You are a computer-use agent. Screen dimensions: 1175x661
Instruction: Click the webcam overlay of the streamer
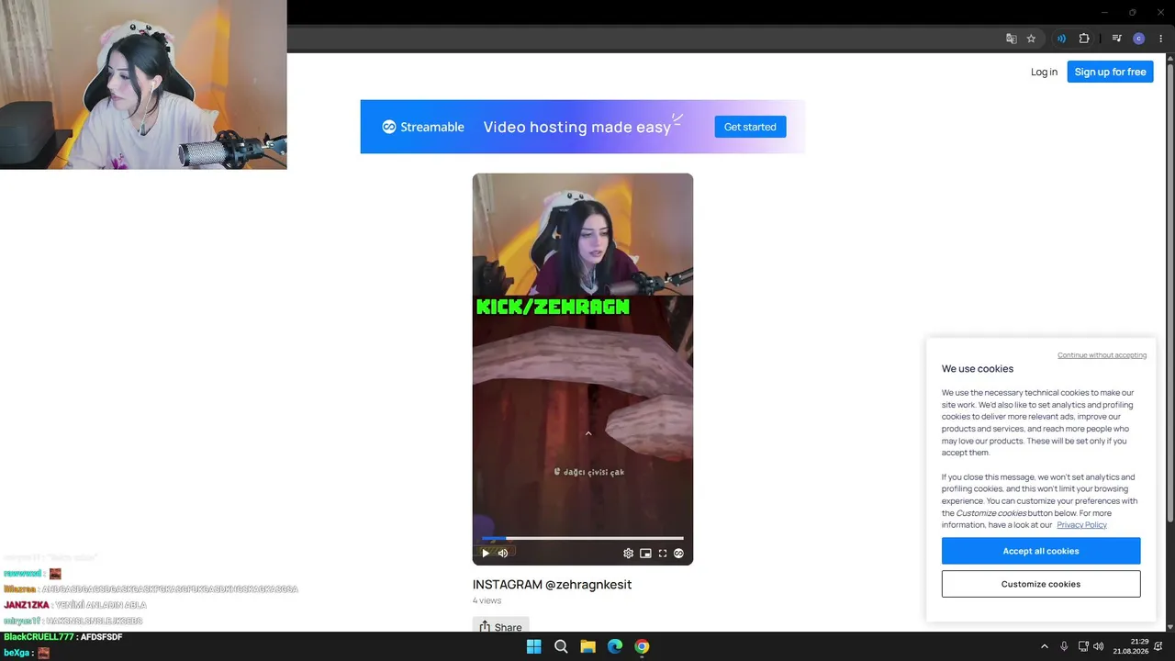tap(143, 84)
